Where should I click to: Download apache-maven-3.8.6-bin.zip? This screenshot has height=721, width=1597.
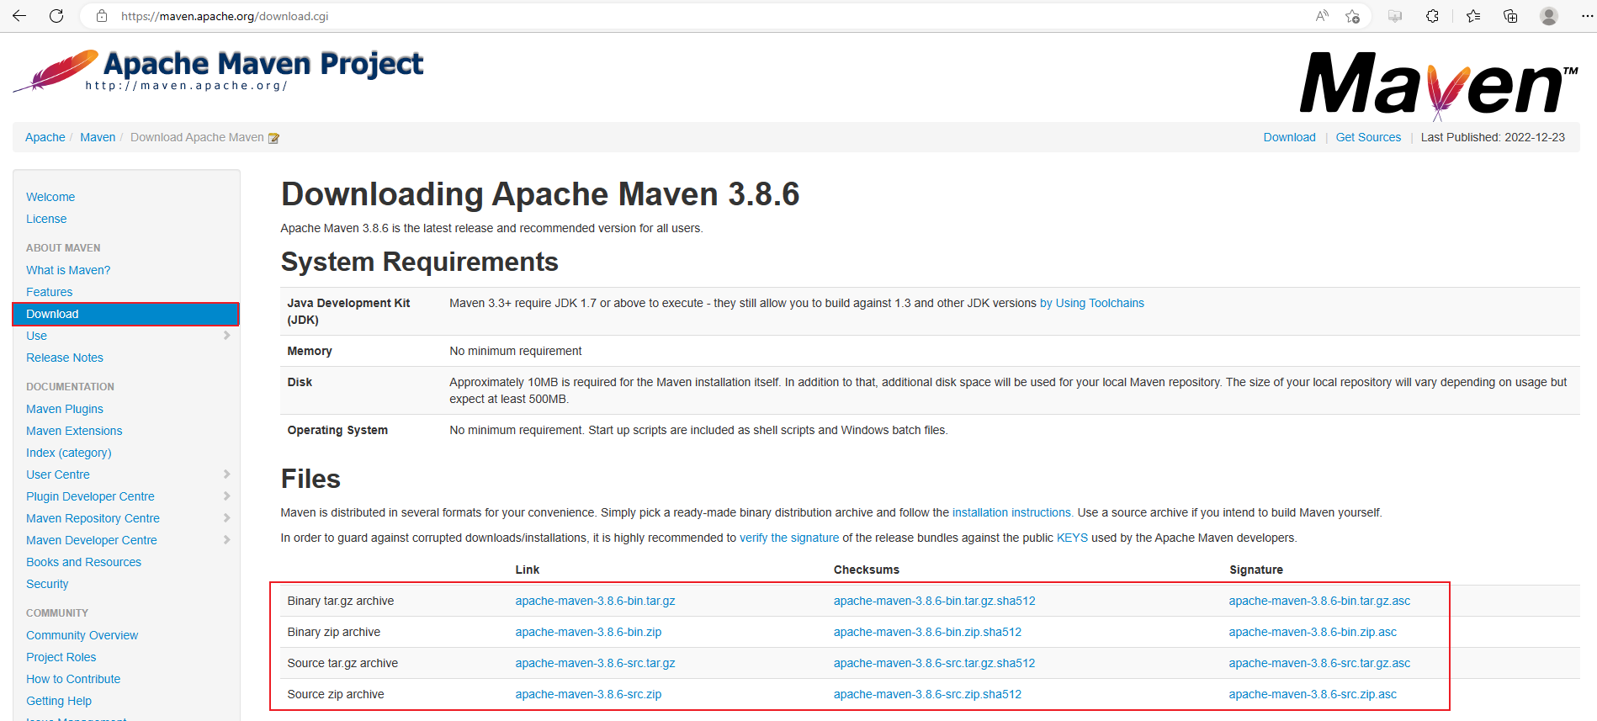pyautogui.click(x=588, y=632)
